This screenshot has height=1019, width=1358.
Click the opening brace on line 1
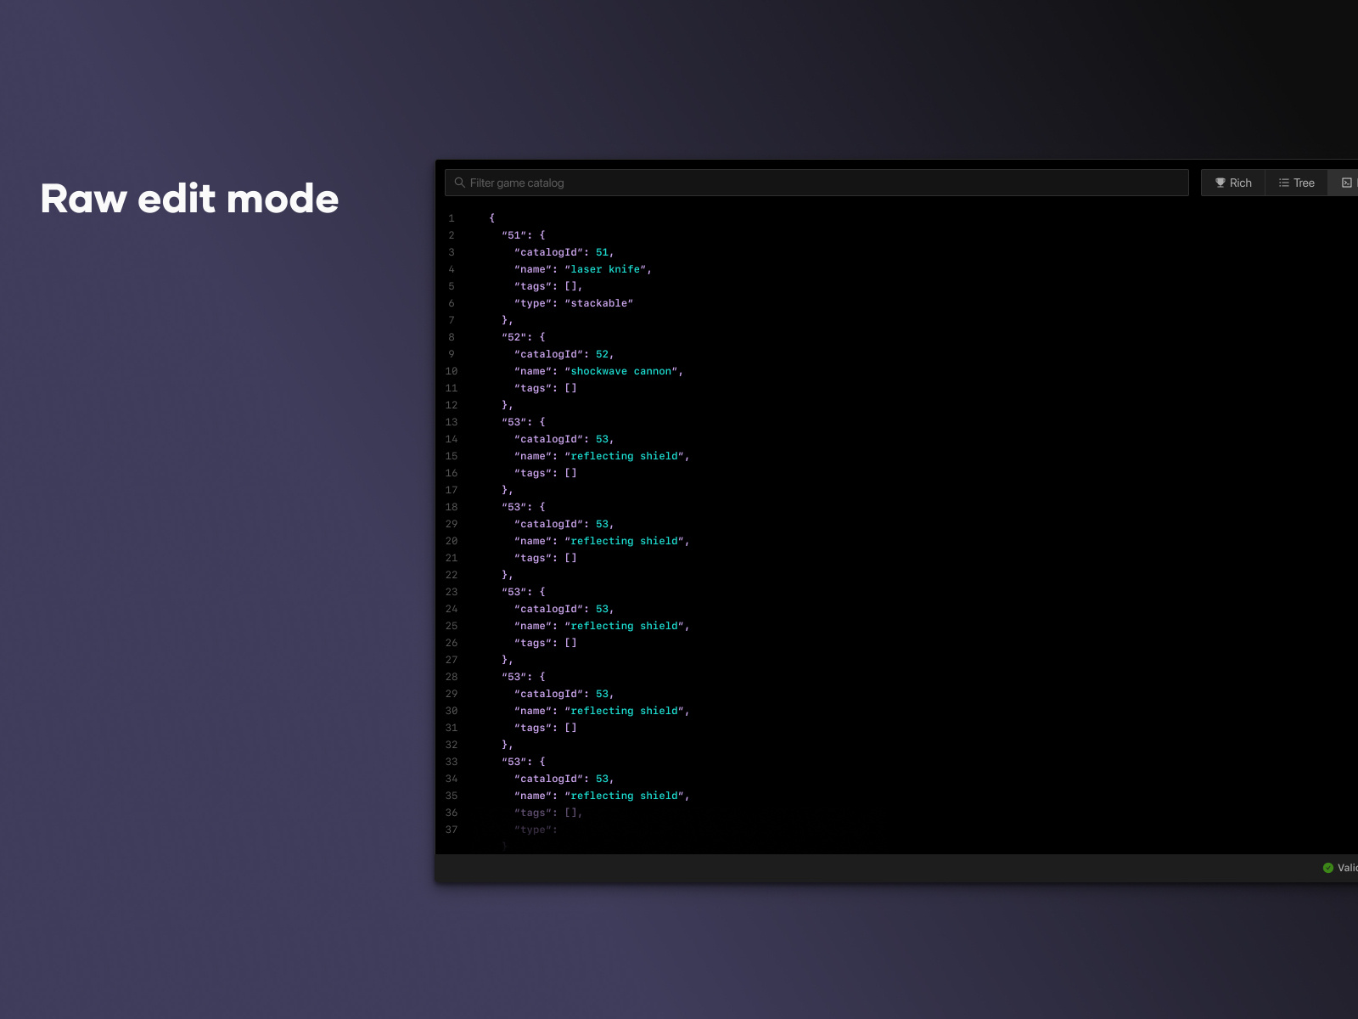(x=491, y=217)
